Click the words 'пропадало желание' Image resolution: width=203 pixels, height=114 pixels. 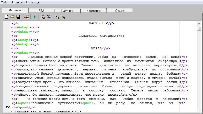point(36,69)
